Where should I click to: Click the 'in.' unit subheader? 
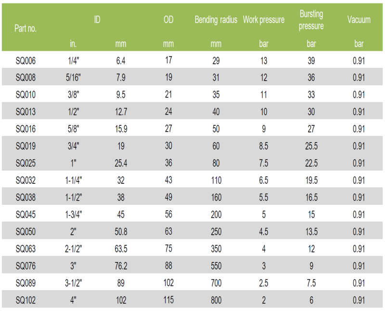(x=73, y=44)
